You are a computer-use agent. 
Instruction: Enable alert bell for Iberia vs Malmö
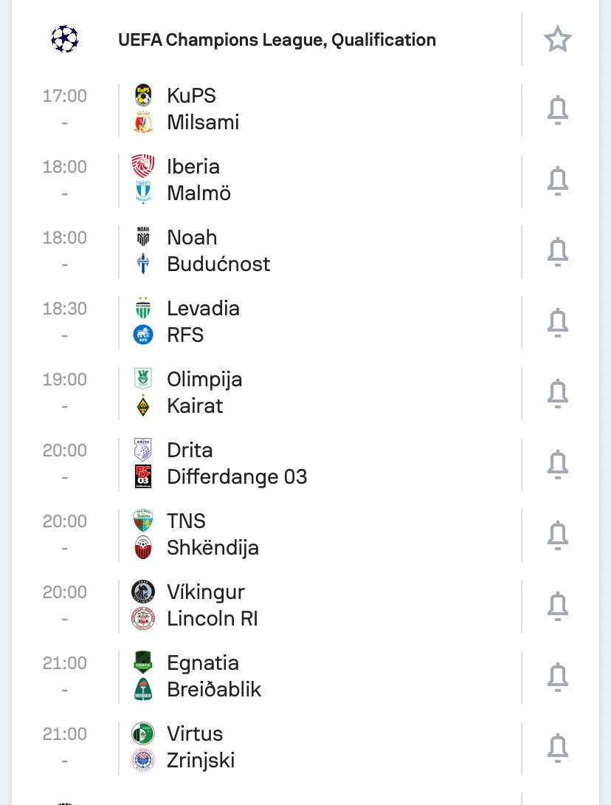tap(557, 181)
